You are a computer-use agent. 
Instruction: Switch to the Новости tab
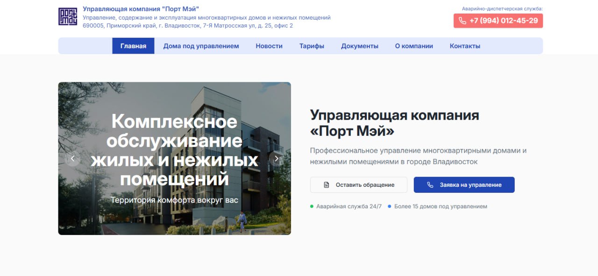pyautogui.click(x=269, y=45)
